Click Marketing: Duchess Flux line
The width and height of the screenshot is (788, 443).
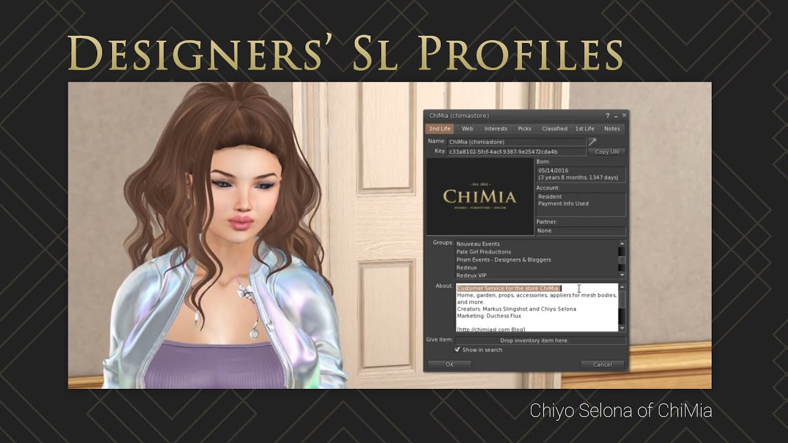(489, 316)
